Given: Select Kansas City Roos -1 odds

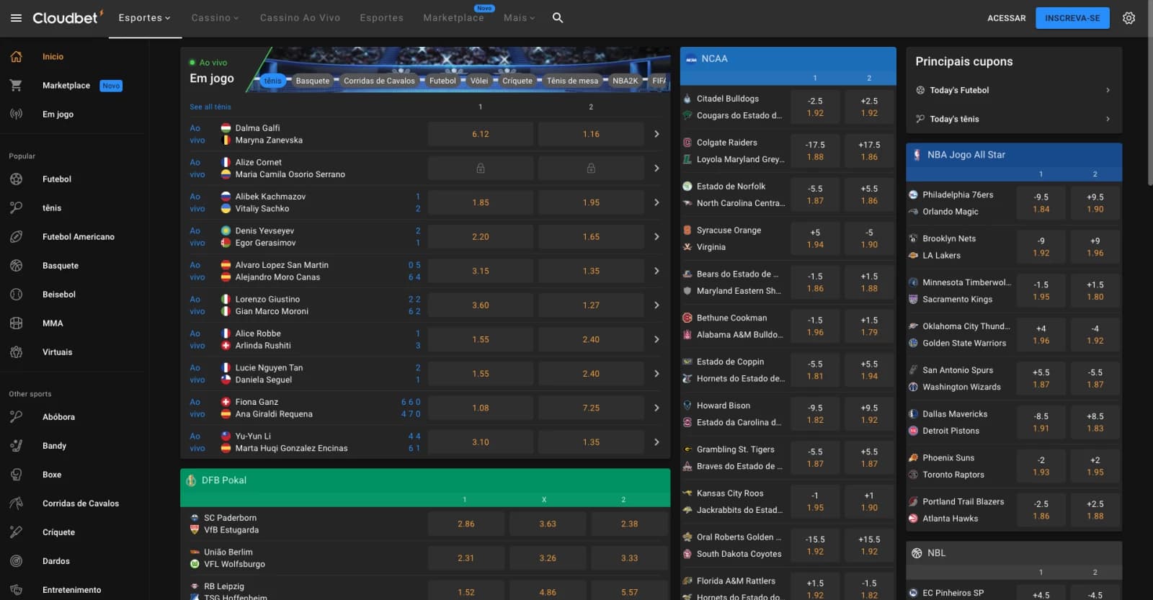Looking at the screenshot, I should 815,501.
